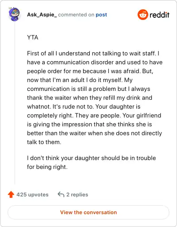Viewport: 177px width, 227px height.
Task: Click the 'YTA' verdict text
Action: (x=33, y=37)
